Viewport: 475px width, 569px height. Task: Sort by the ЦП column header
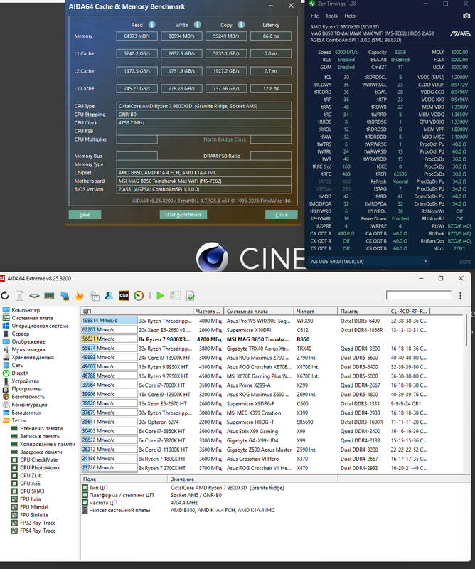click(x=137, y=311)
